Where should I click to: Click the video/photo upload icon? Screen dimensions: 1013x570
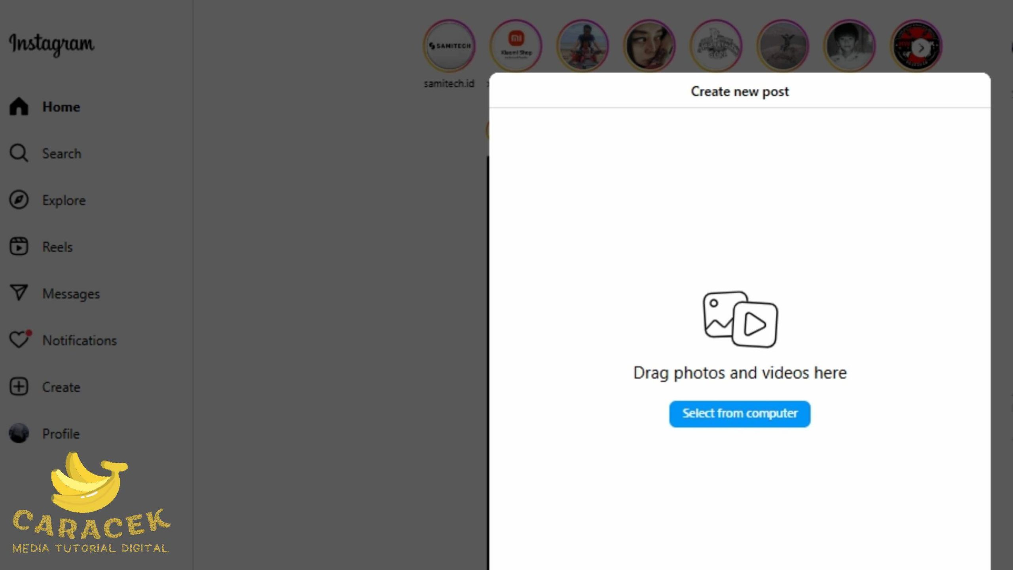pyautogui.click(x=739, y=319)
